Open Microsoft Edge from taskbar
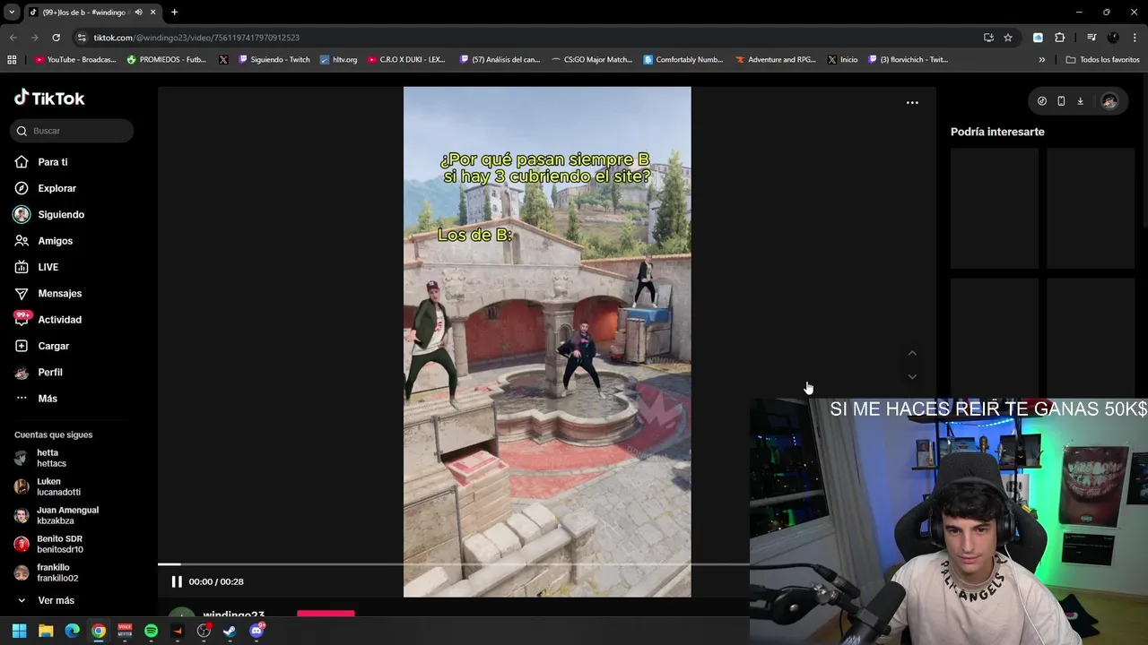This screenshot has height=645, width=1148. pos(72,631)
